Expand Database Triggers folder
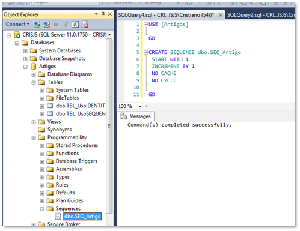Image resolution: width=300 pixels, height=231 pixels. tap(42, 161)
